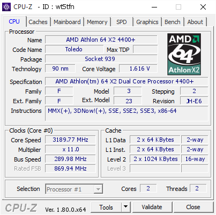Viewport: 216px width, 215px height.
Task: Close the window with the X icon
Action: (203, 7)
